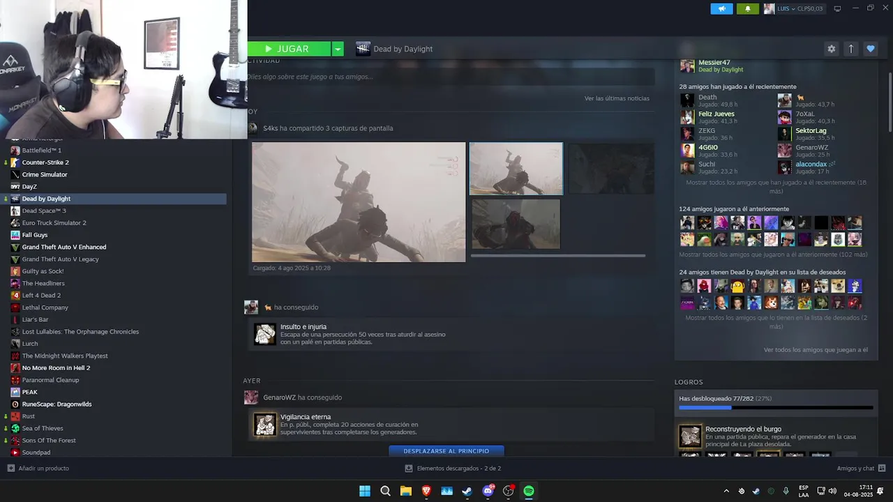Type-field: say something about this game
The width and height of the screenshot is (893, 502).
point(449,77)
